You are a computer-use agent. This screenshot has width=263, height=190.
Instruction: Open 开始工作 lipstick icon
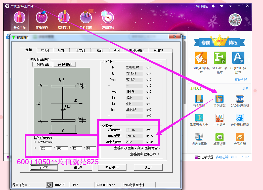point(19,18)
